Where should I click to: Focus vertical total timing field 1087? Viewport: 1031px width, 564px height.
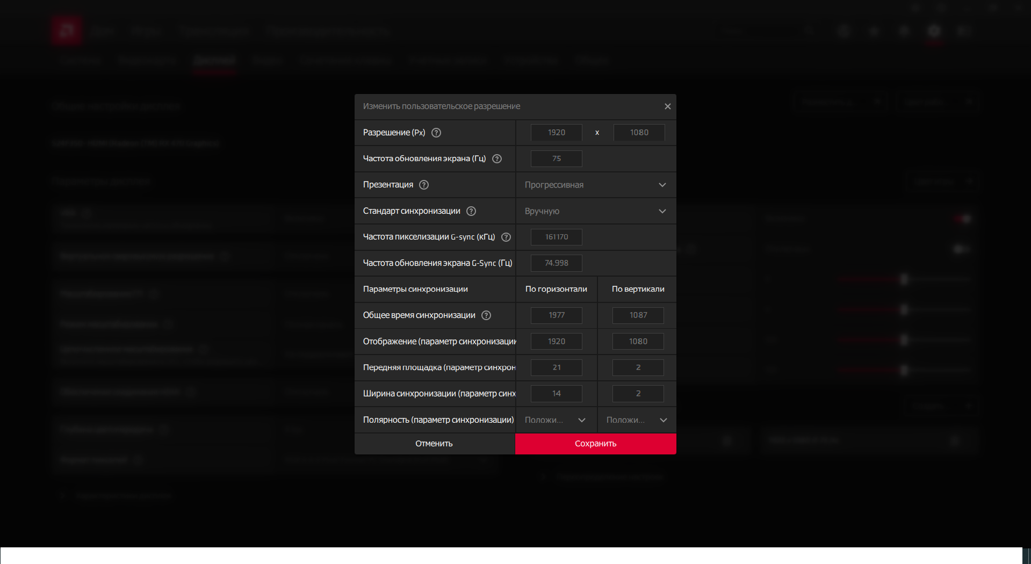tap(638, 315)
